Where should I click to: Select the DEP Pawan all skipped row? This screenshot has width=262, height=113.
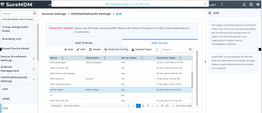(x=120, y=73)
